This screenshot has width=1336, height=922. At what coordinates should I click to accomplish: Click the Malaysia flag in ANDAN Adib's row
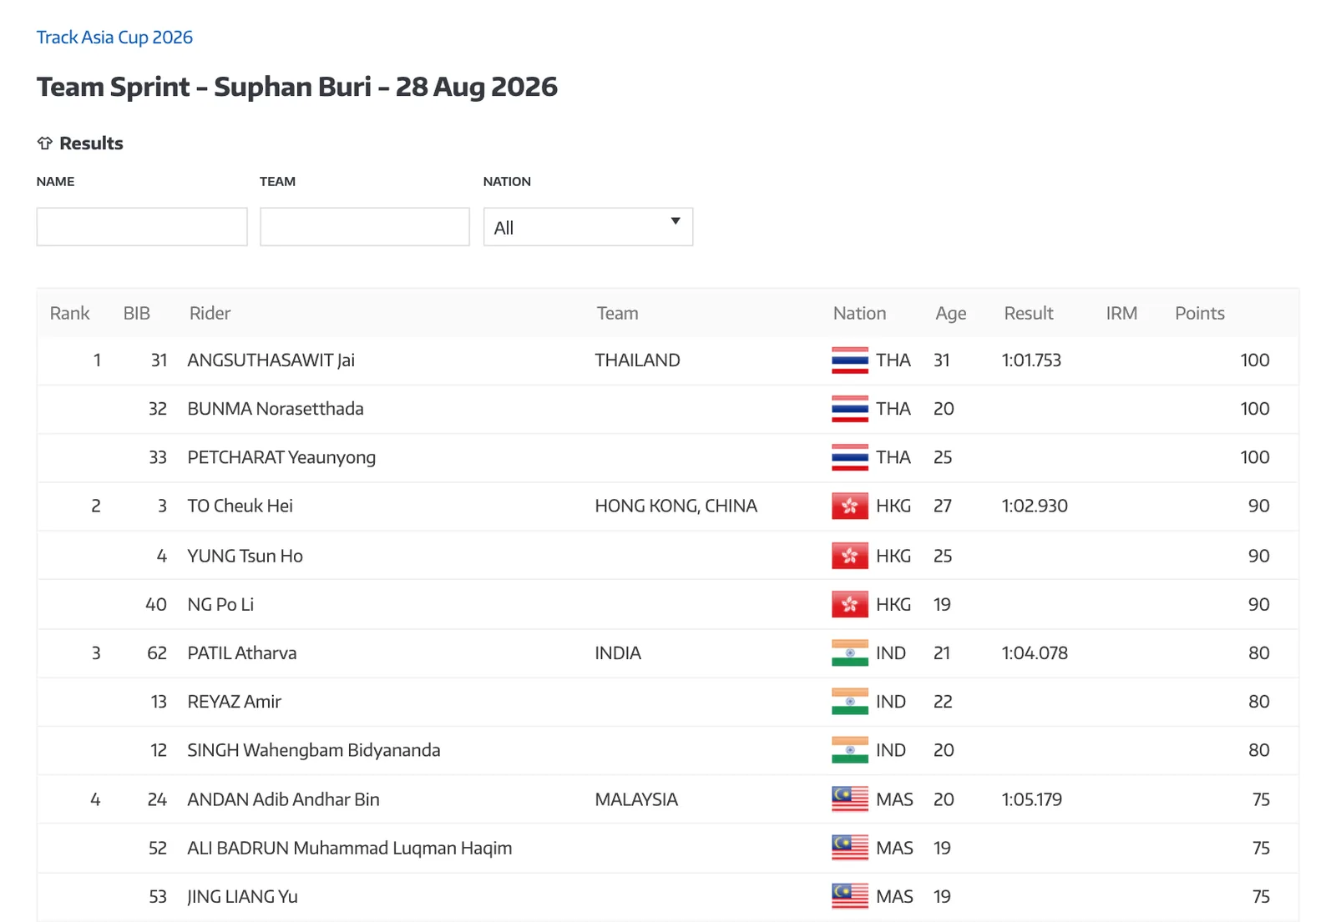pos(850,799)
